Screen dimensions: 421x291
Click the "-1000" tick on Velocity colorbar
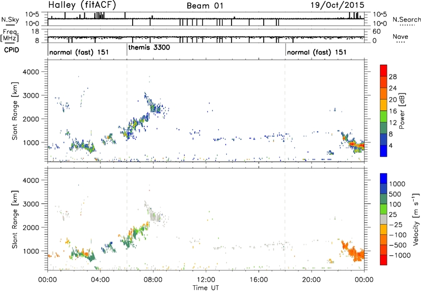399,255
